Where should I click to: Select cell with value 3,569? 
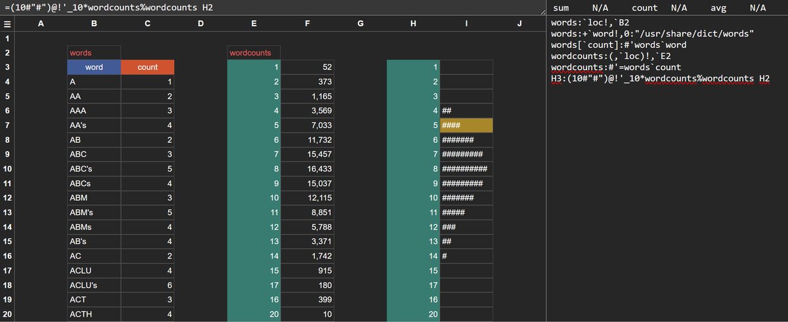coord(307,110)
